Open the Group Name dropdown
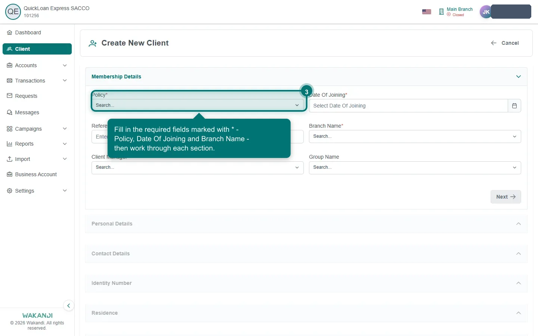 [415, 168]
